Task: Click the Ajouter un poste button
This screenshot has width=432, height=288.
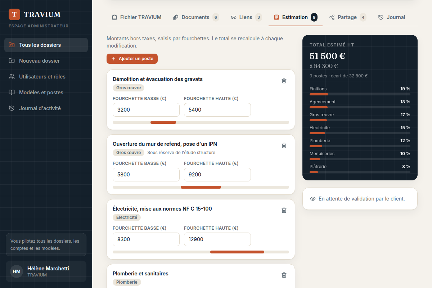Action: 132,59
